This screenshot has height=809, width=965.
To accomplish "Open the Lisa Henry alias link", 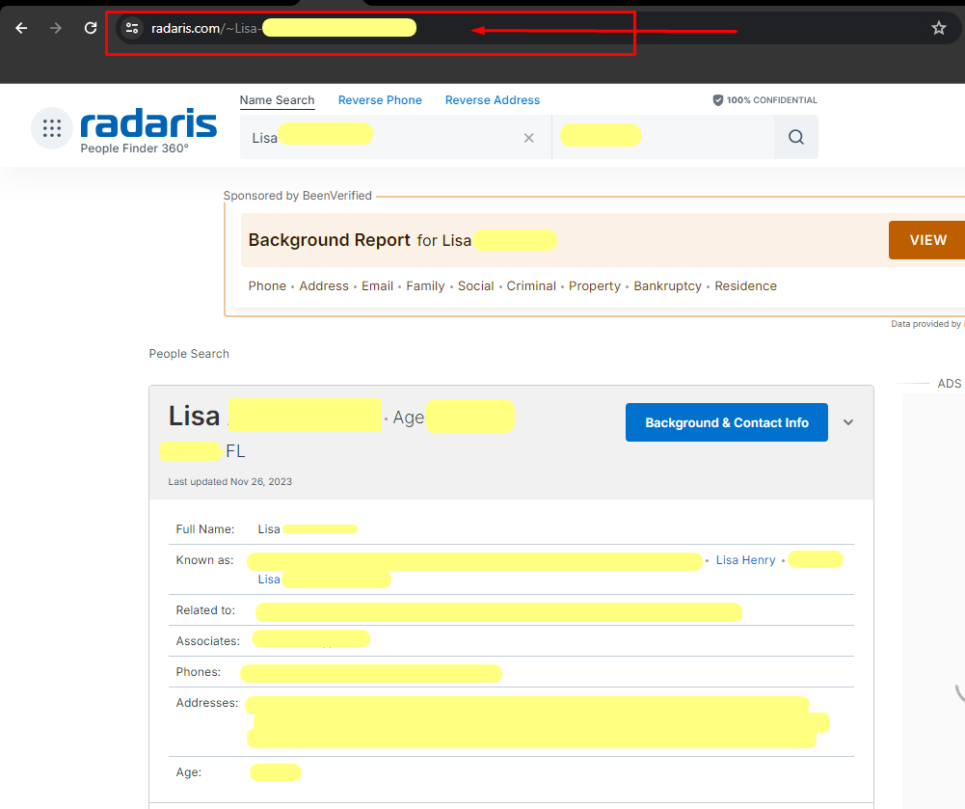I will [745, 560].
